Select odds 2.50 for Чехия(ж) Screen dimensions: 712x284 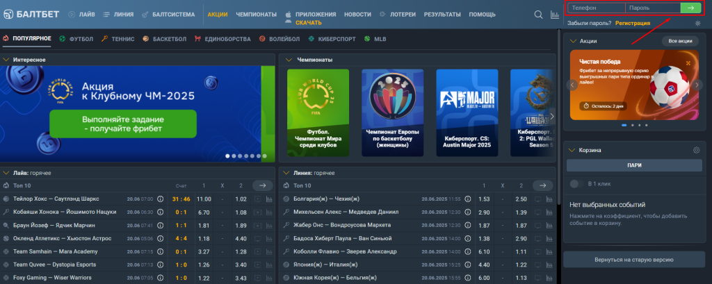[x=521, y=199]
